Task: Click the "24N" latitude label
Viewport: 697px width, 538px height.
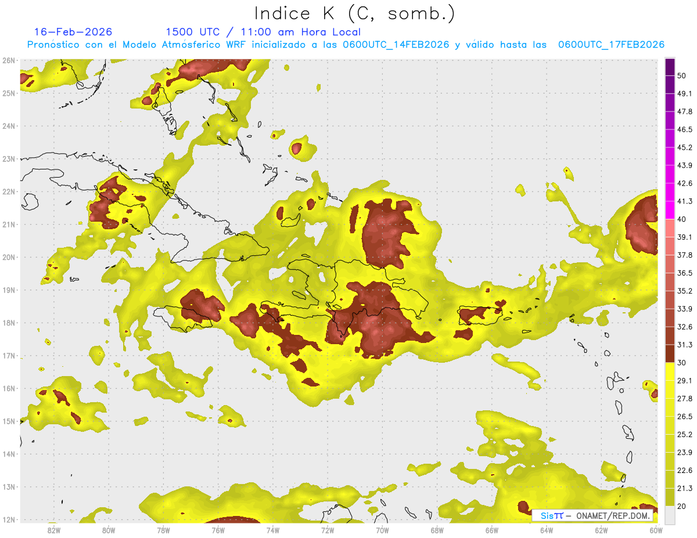Action: pyautogui.click(x=8, y=126)
